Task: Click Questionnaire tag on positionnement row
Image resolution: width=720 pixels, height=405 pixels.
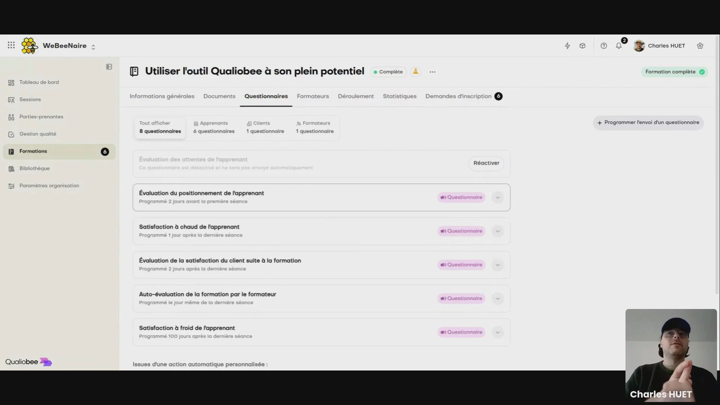Action: tap(461, 198)
